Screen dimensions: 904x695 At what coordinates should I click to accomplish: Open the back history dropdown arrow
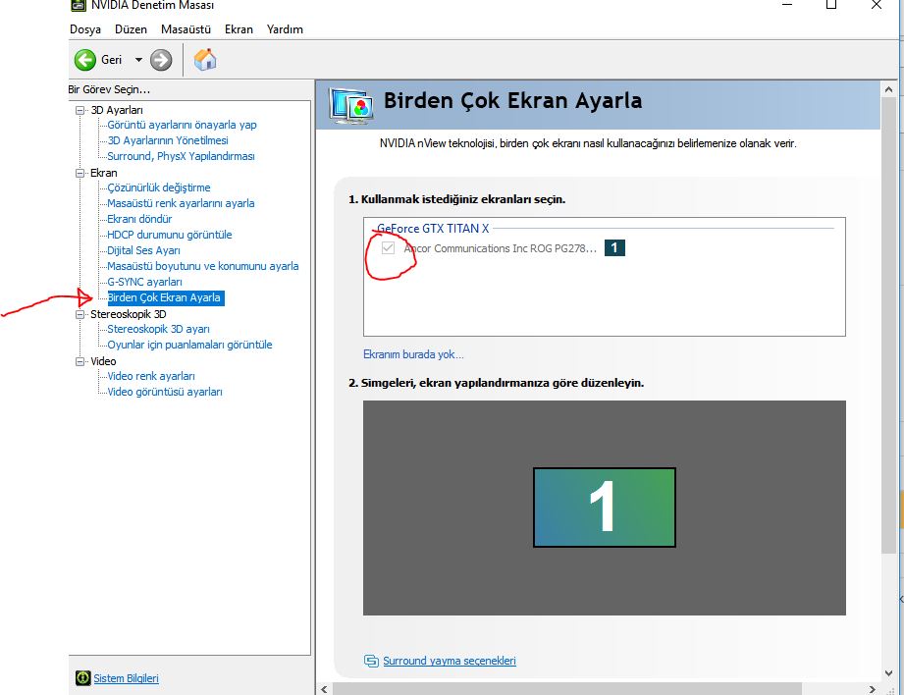click(138, 60)
